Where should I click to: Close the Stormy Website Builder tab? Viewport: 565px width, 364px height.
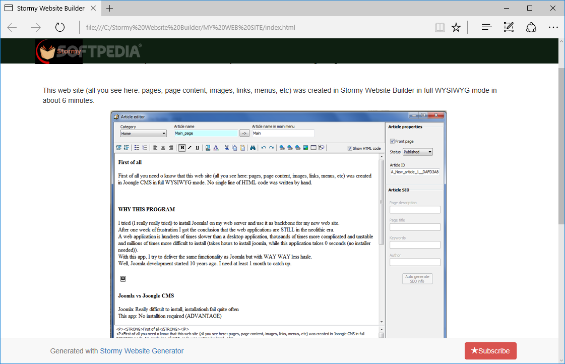pyautogui.click(x=93, y=8)
